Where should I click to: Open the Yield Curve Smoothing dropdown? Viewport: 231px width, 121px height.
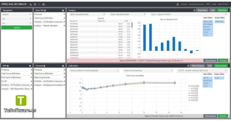[148, 71]
